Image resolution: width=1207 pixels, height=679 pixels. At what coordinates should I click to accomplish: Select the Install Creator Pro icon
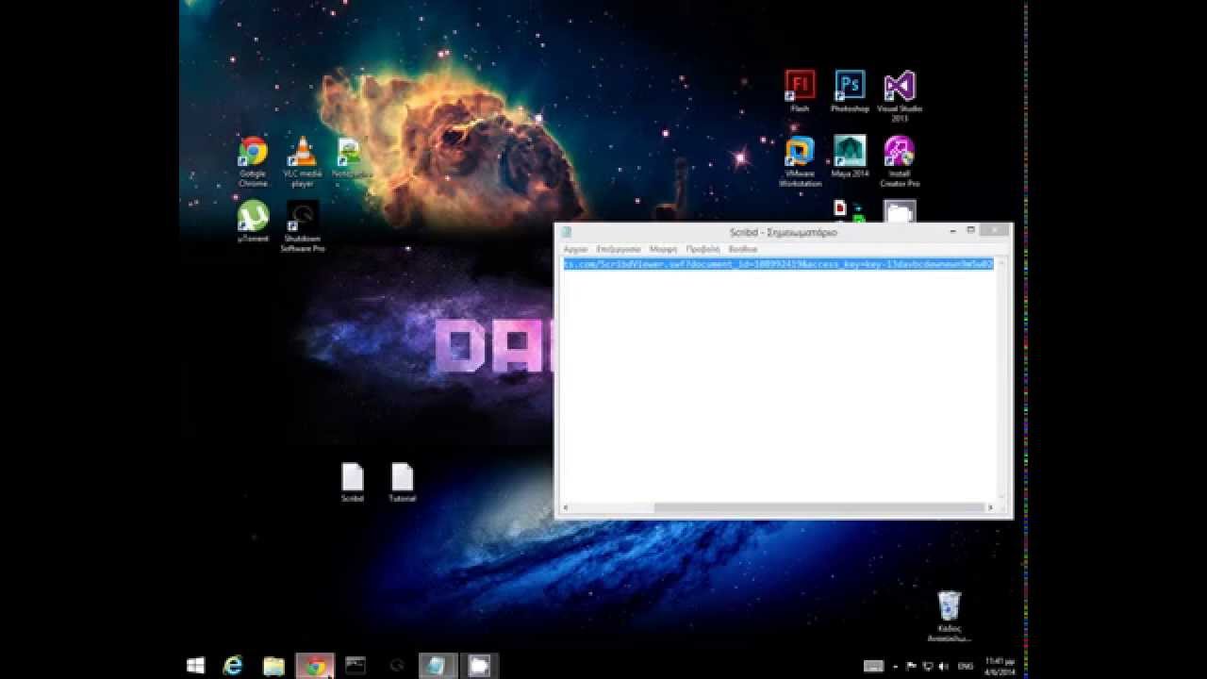899,153
